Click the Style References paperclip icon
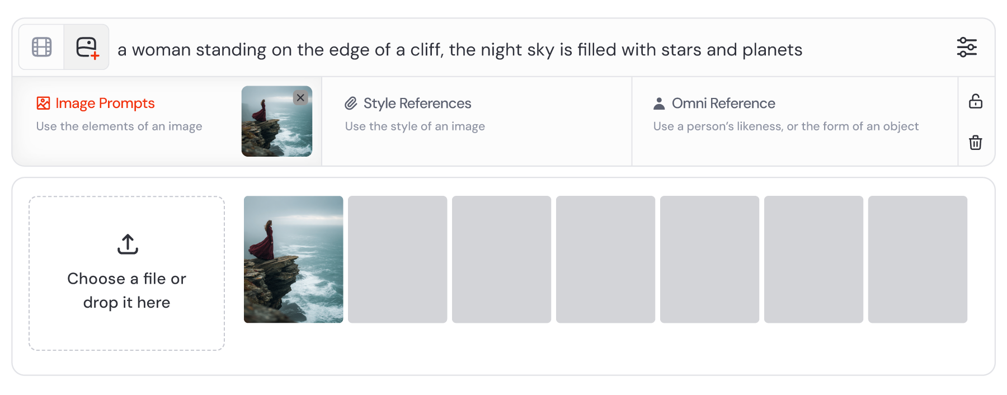Viewport: 1007px width, 395px height. click(351, 104)
